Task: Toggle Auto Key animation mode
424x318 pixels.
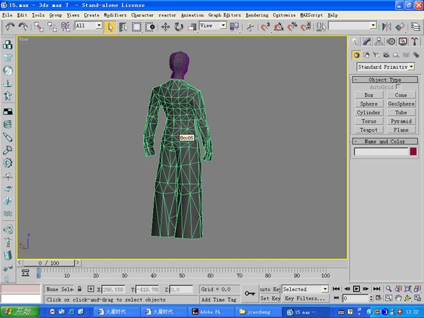Action: click(x=270, y=289)
